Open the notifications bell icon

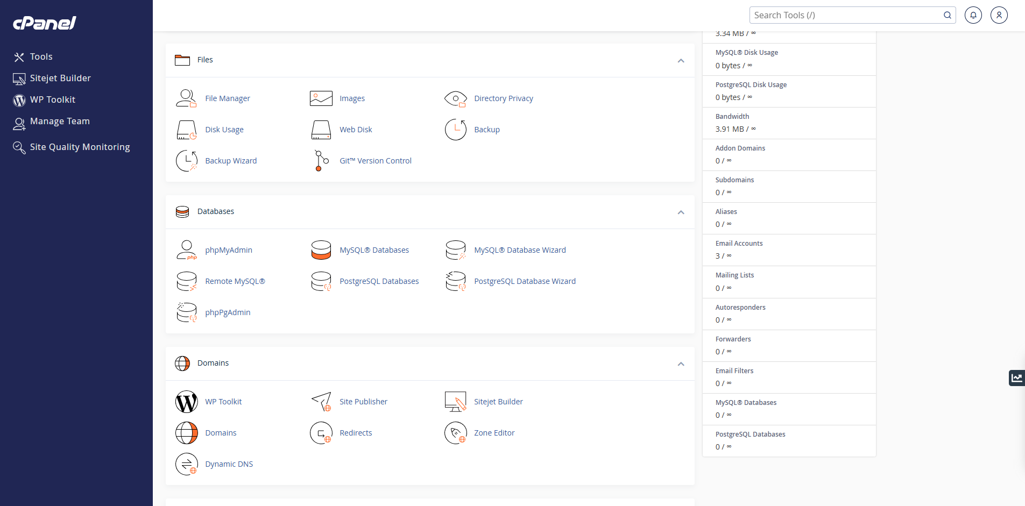pyautogui.click(x=973, y=15)
